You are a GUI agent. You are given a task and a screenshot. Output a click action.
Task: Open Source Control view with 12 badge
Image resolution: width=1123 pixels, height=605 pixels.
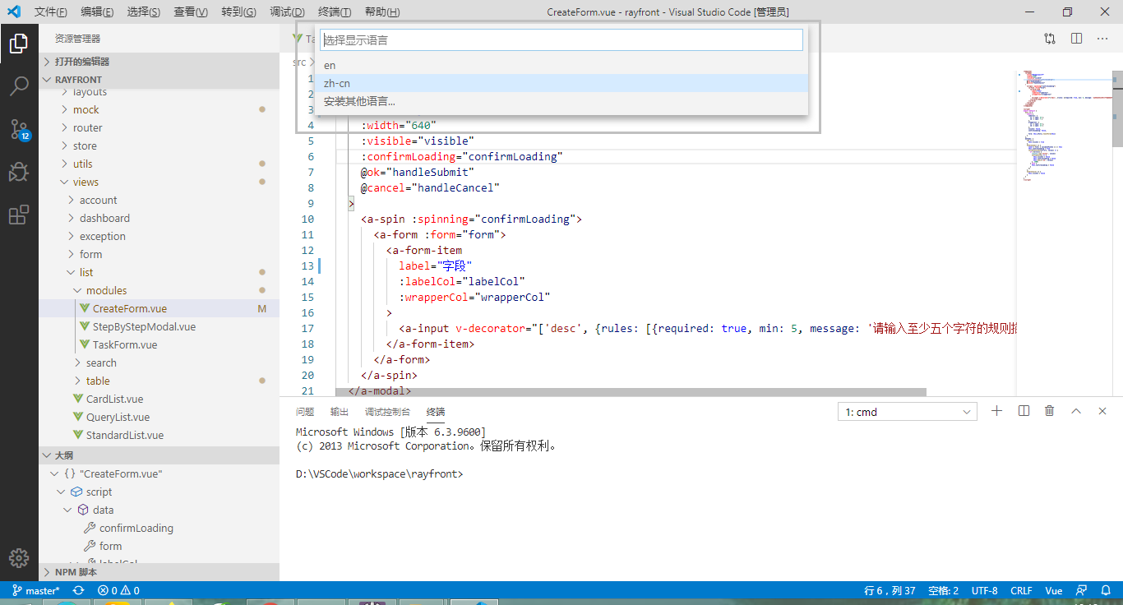(x=19, y=129)
